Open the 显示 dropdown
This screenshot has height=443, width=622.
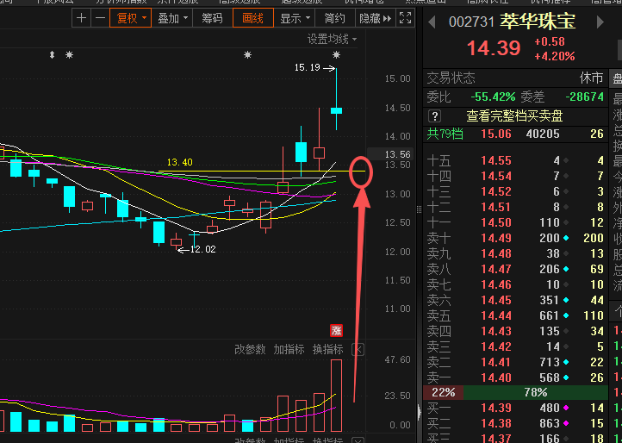(x=295, y=18)
